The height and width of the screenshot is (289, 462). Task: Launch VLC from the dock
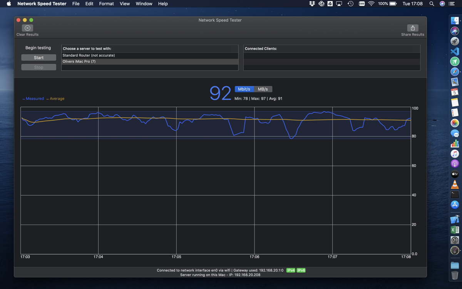[x=455, y=185]
